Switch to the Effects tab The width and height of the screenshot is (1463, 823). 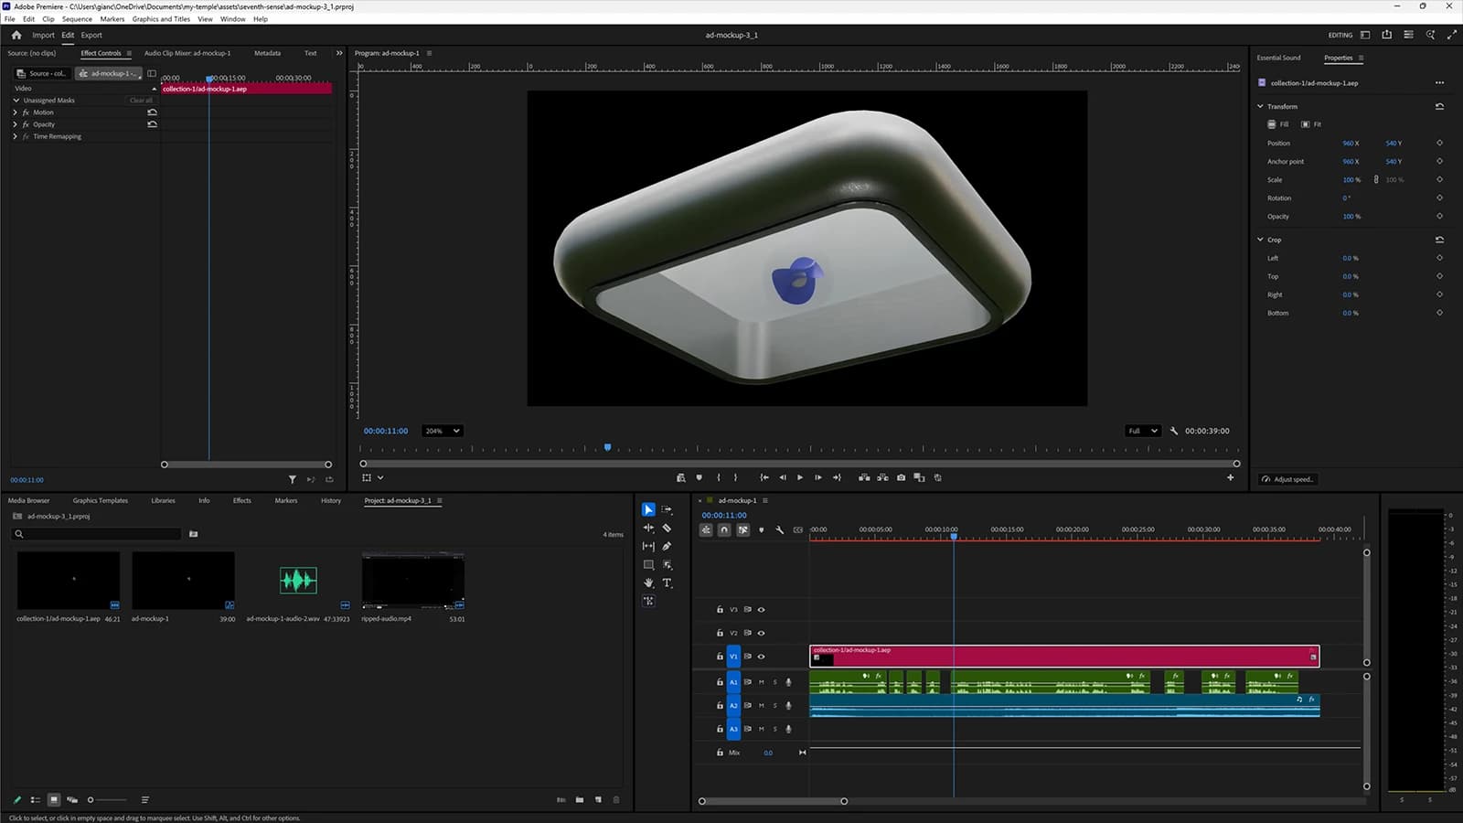(241, 500)
